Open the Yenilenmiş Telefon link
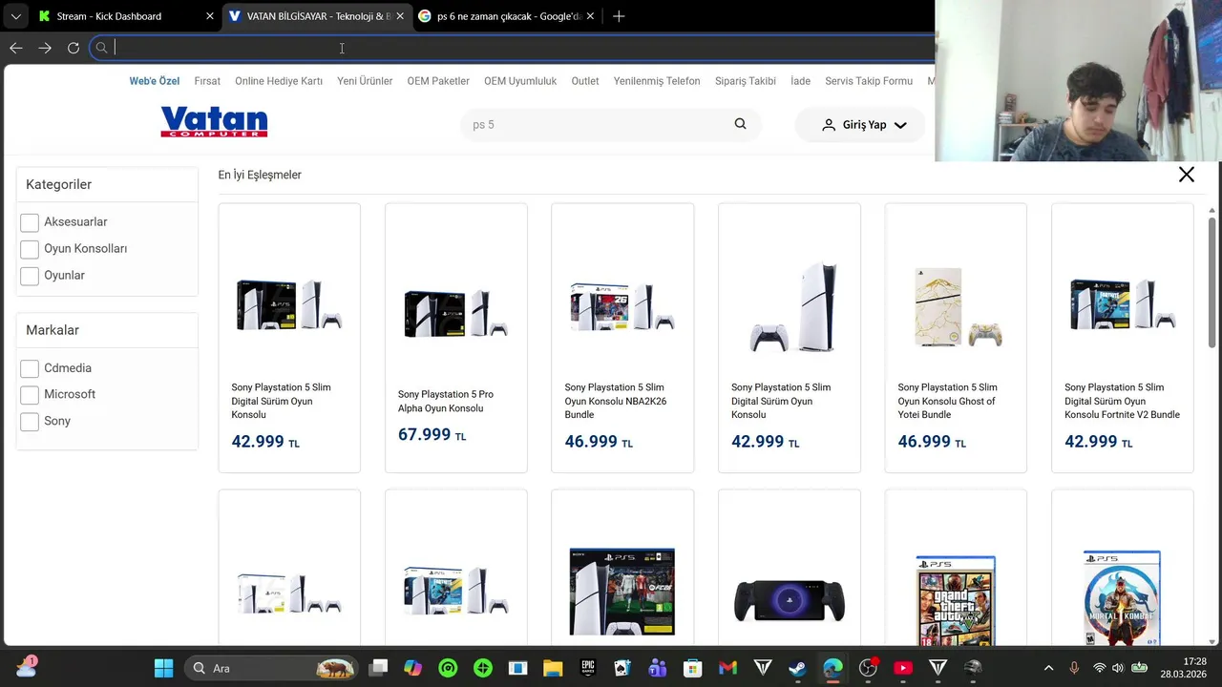 657,81
